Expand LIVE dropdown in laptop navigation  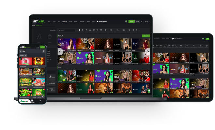coord(55,22)
